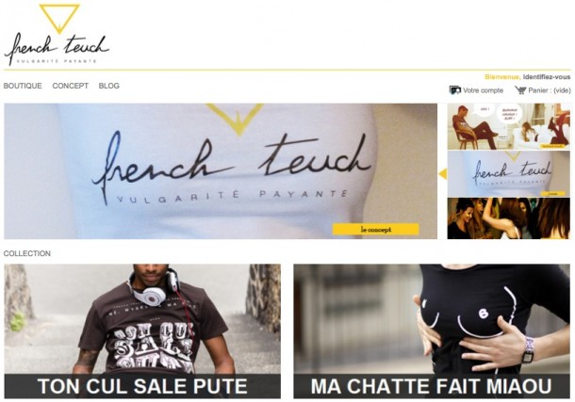575x402 pixels.
Task: Click the main French Teuch banner image
Action: (221, 171)
